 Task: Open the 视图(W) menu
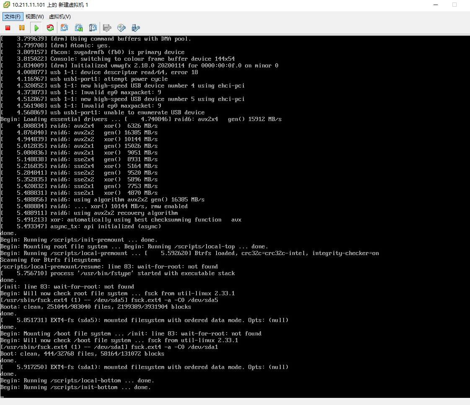click(35, 16)
